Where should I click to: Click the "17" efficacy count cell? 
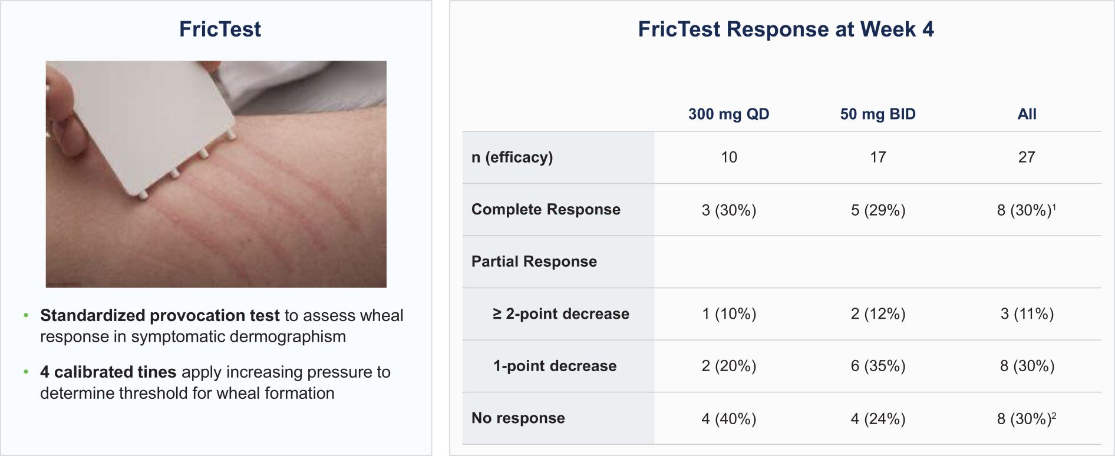point(878,157)
